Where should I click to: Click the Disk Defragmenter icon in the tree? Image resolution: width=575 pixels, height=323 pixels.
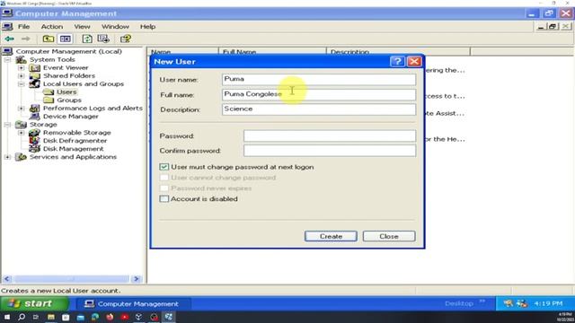[35, 141]
